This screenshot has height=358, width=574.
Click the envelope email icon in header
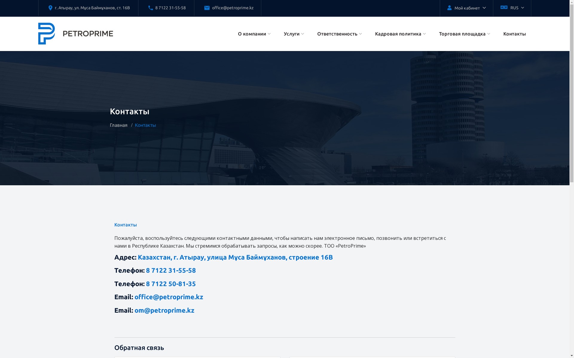coord(207,8)
